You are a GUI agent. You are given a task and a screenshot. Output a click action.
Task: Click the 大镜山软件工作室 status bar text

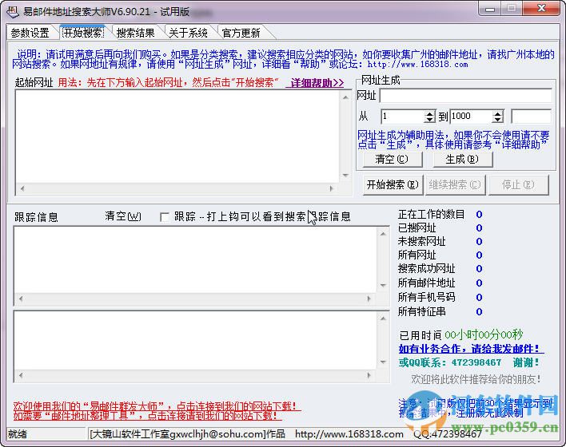pyautogui.click(x=187, y=434)
